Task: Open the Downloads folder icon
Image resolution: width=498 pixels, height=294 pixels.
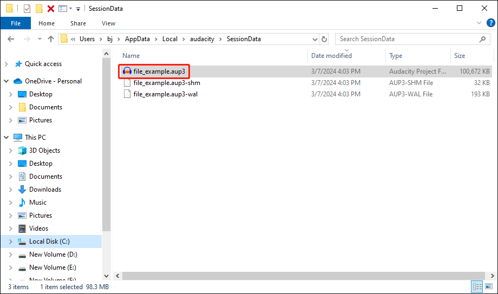Action: pyautogui.click(x=22, y=190)
